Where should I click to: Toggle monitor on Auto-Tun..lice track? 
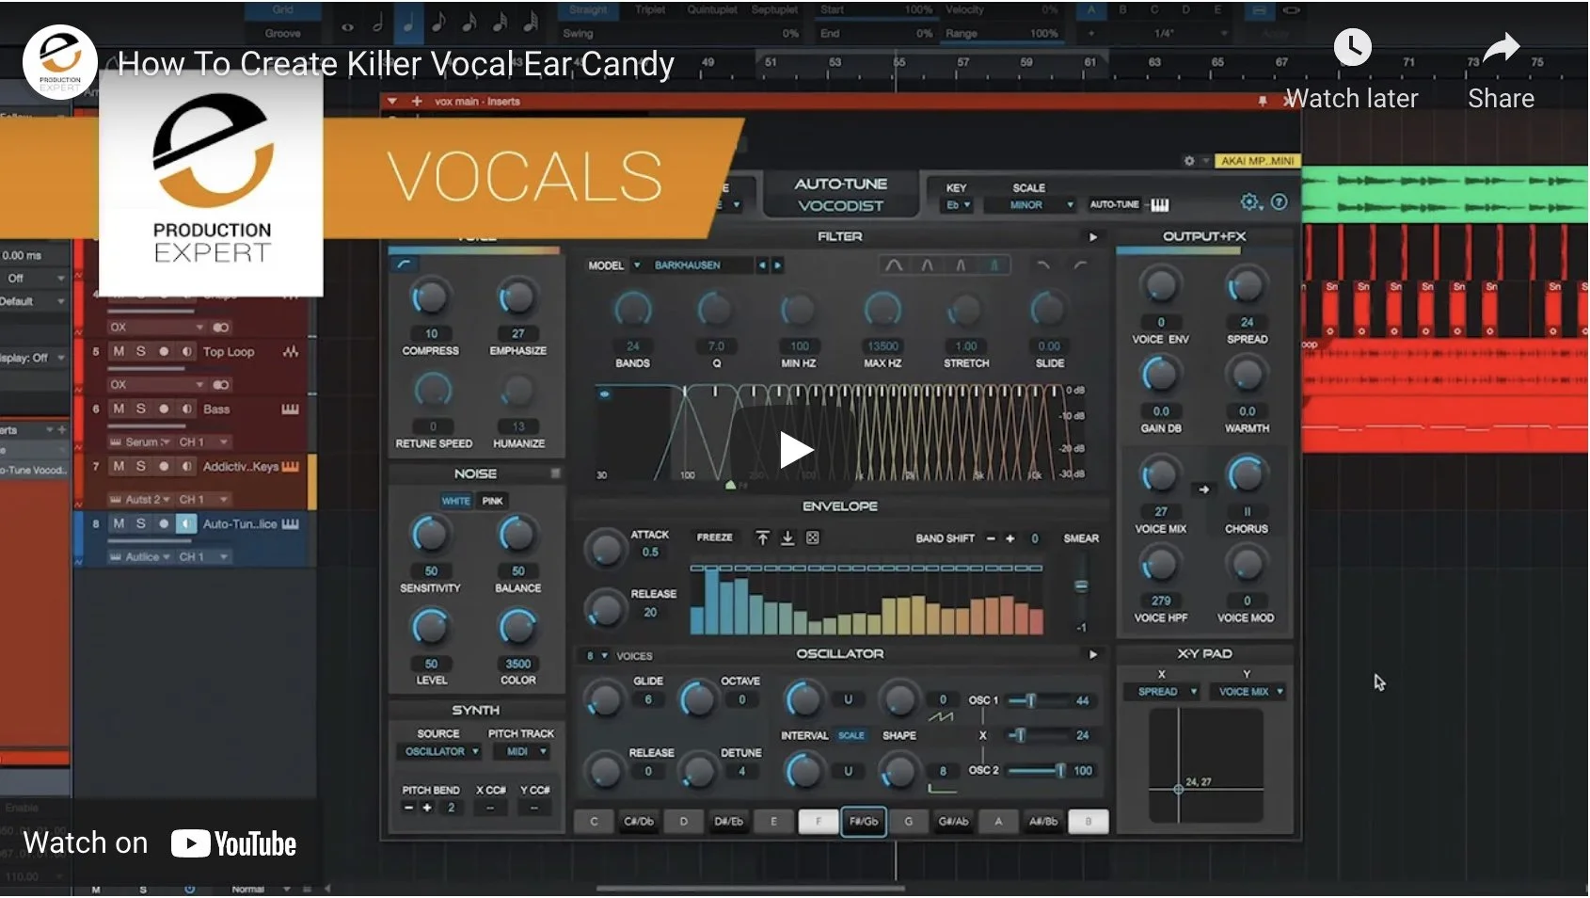(x=186, y=524)
